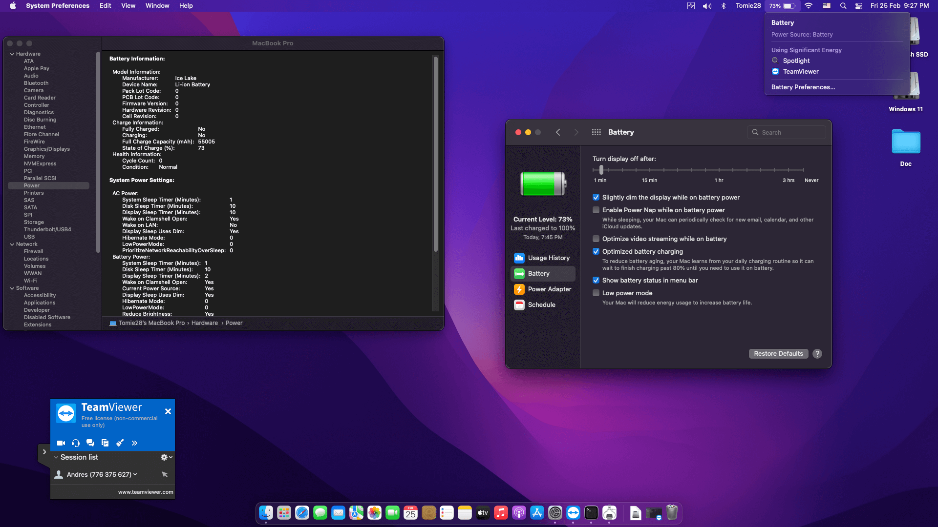Open Control Center menu bar icon
938x527 pixels.
click(x=858, y=6)
